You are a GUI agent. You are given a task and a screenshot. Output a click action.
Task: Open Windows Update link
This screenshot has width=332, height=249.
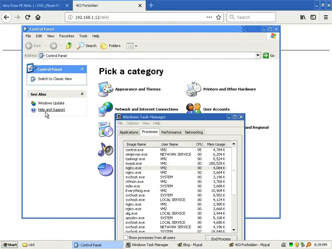point(51,103)
